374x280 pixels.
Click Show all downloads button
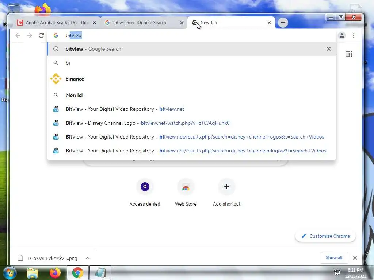pyautogui.click(x=334, y=258)
